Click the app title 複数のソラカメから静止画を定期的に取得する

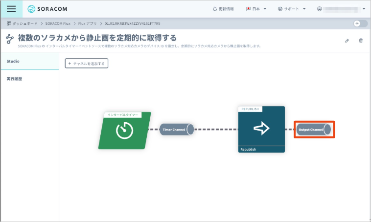pos(97,38)
